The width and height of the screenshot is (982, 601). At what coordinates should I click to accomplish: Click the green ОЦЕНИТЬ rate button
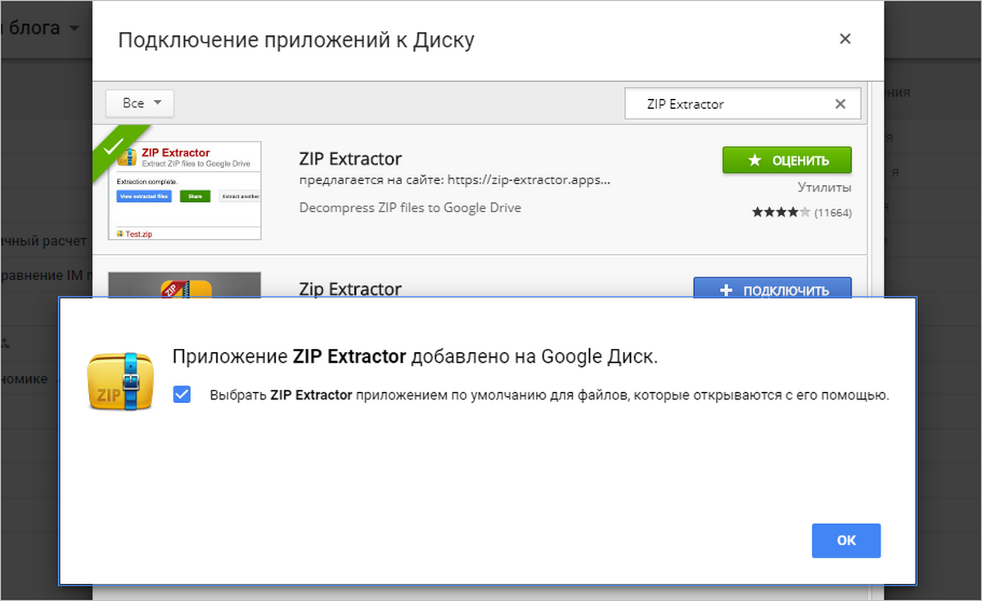[787, 160]
